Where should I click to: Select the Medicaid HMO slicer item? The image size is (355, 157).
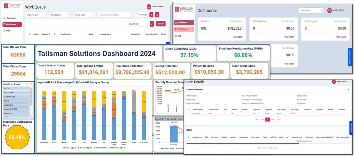click(x=16, y=109)
